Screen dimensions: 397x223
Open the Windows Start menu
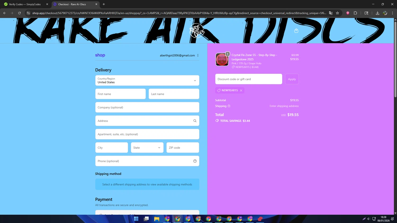(136, 219)
